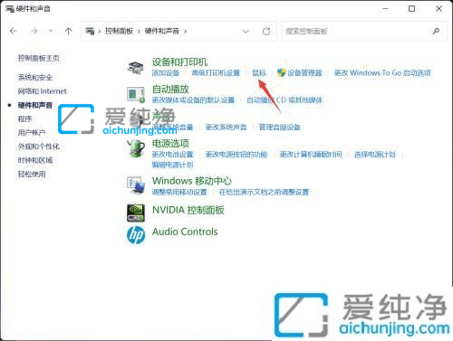Open 控制面板主页 in the sidebar
This screenshot has height=341, width=453.
[x=39, y=58]
